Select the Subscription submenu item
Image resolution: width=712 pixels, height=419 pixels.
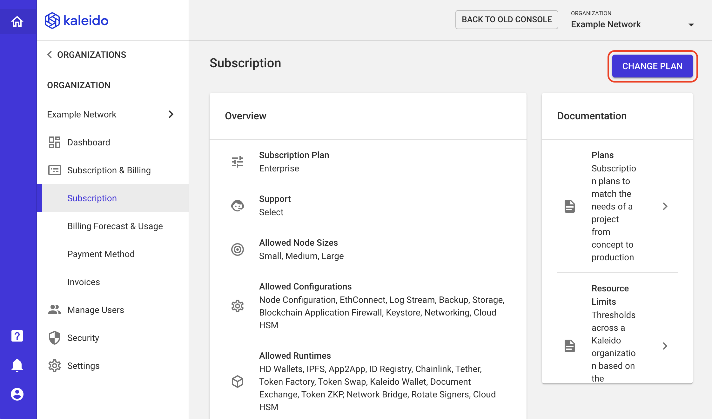pyautogui.click(x=113, y=198)
